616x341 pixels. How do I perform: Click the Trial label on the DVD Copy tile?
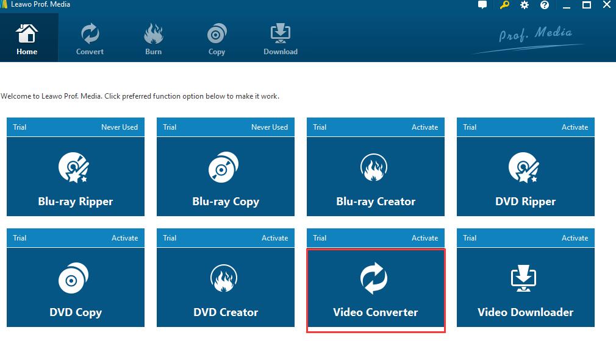pyautogui.click(x=20, y=238)
